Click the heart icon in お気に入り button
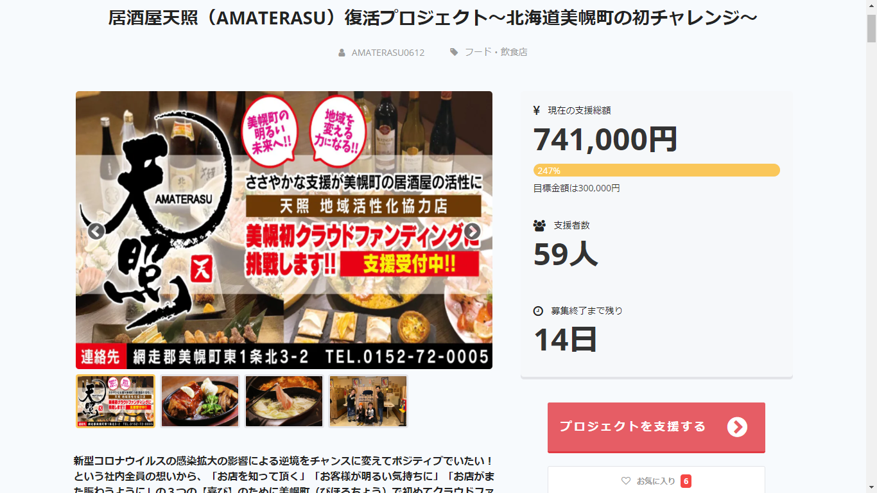 (x=626, y=481)
